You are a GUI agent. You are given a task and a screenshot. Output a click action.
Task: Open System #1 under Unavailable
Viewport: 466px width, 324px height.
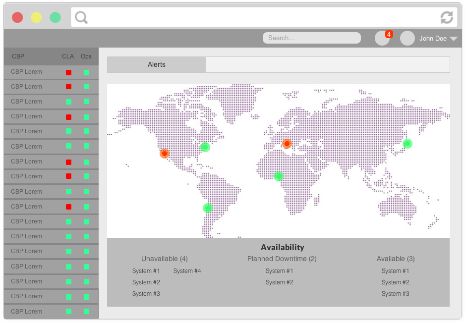146,271
